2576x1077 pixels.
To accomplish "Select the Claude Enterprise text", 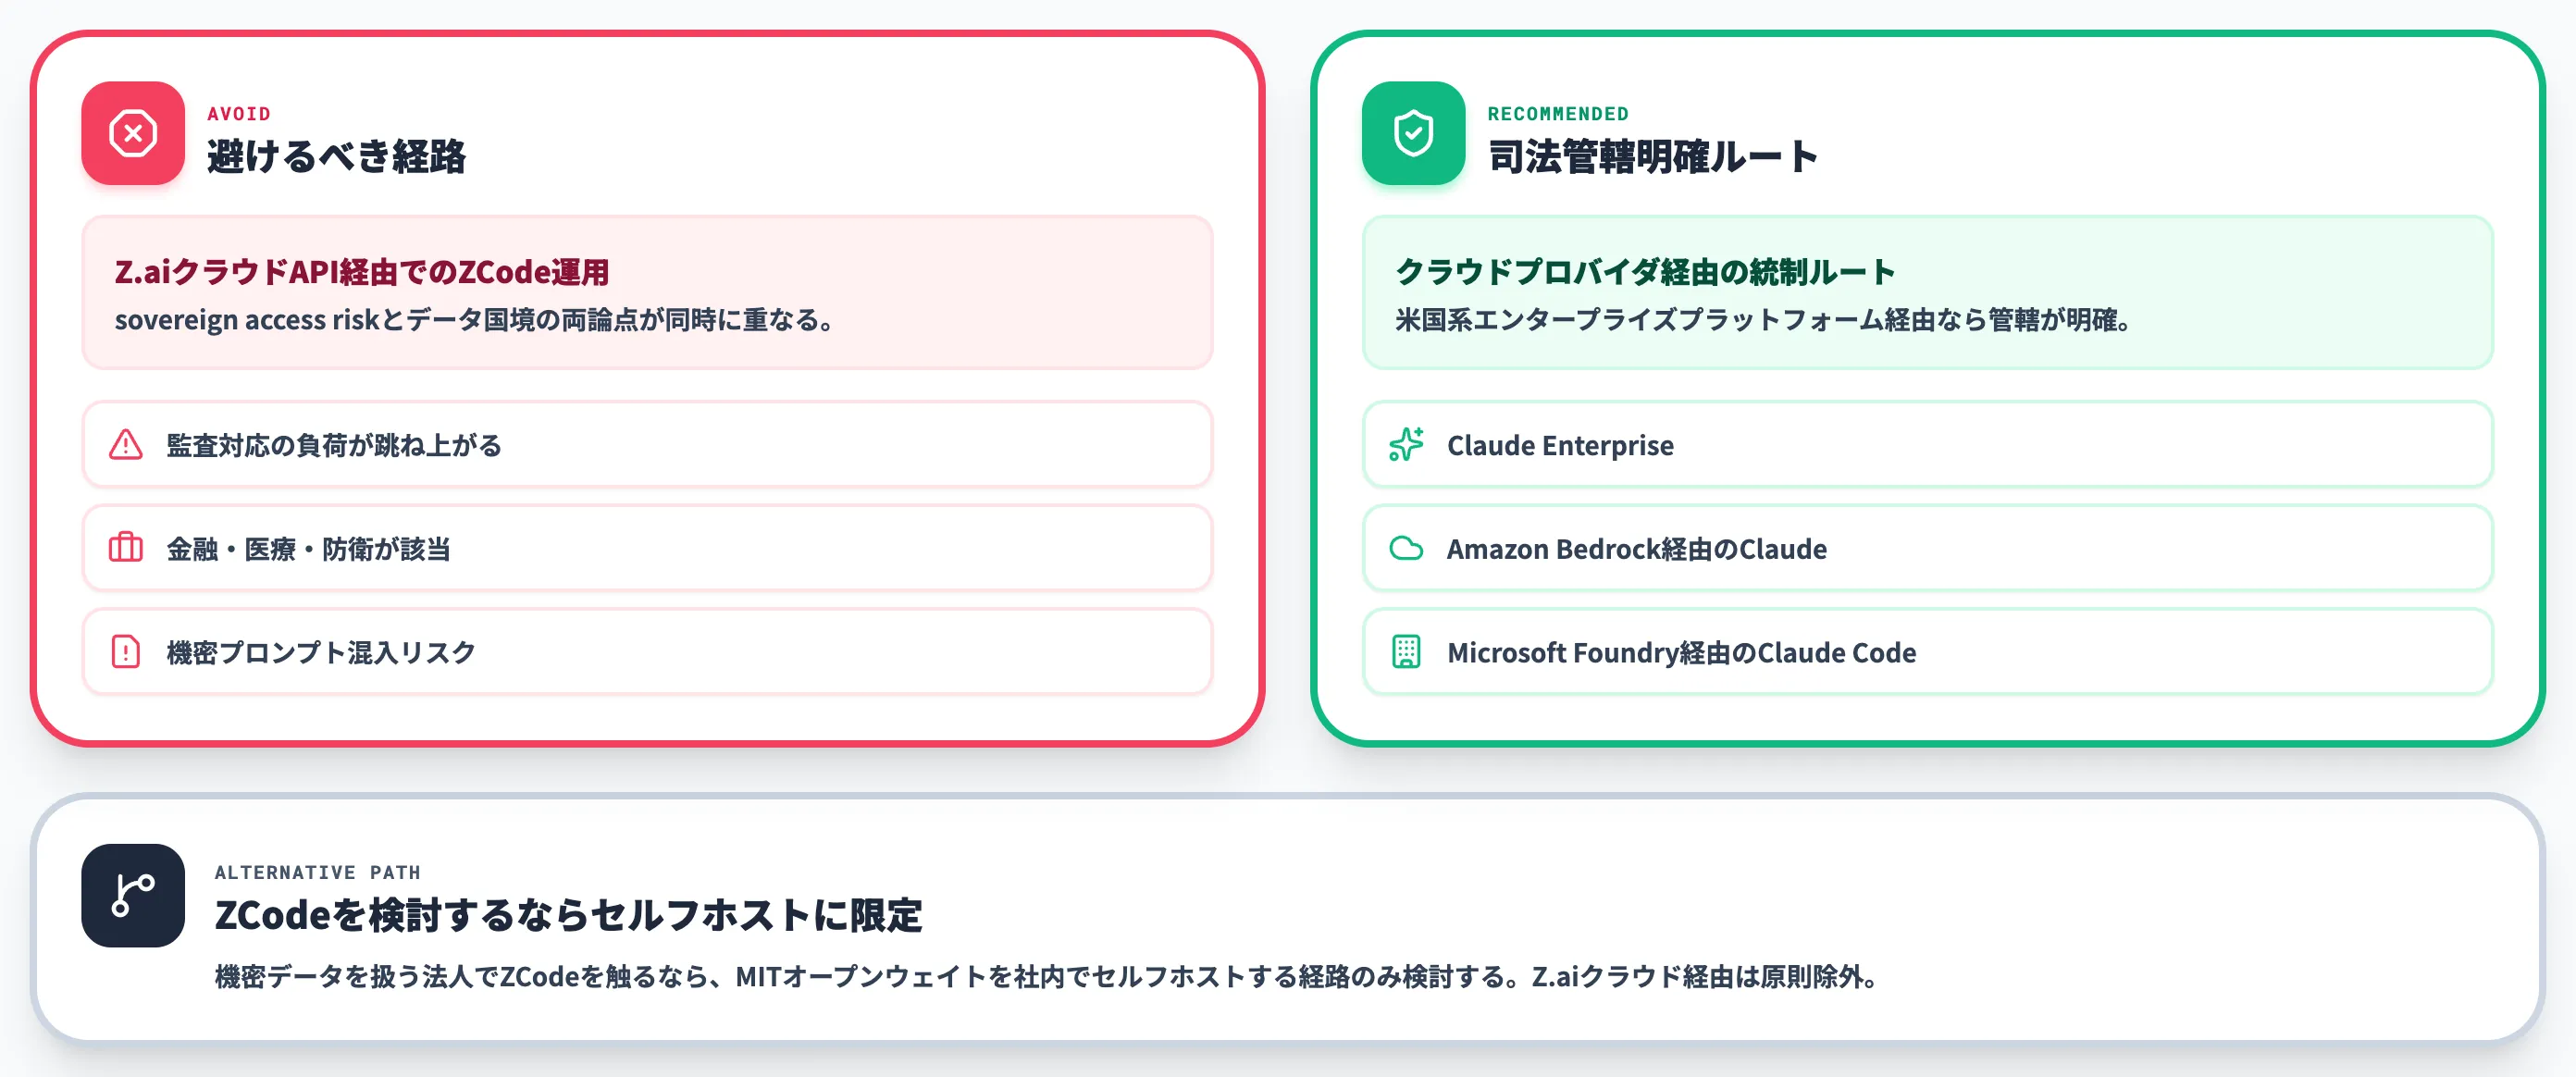I will pyautogui.click(x=1560, y=445).
